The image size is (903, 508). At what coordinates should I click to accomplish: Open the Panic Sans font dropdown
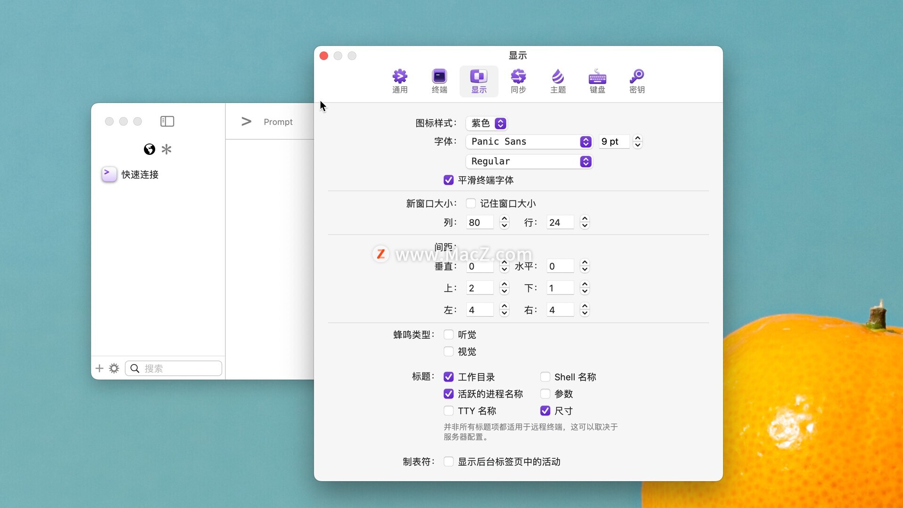click(529, 142)
